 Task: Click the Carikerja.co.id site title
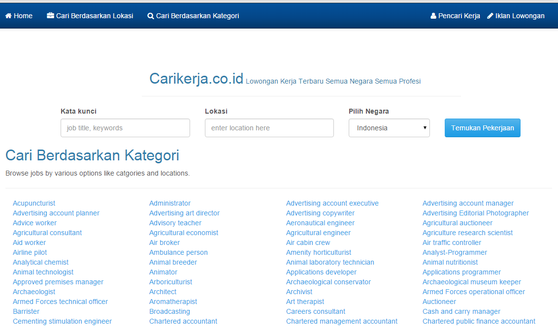pos(196,79)
